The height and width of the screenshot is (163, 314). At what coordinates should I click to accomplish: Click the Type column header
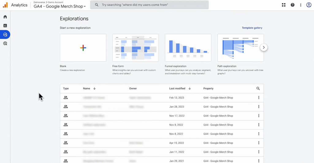66,88
